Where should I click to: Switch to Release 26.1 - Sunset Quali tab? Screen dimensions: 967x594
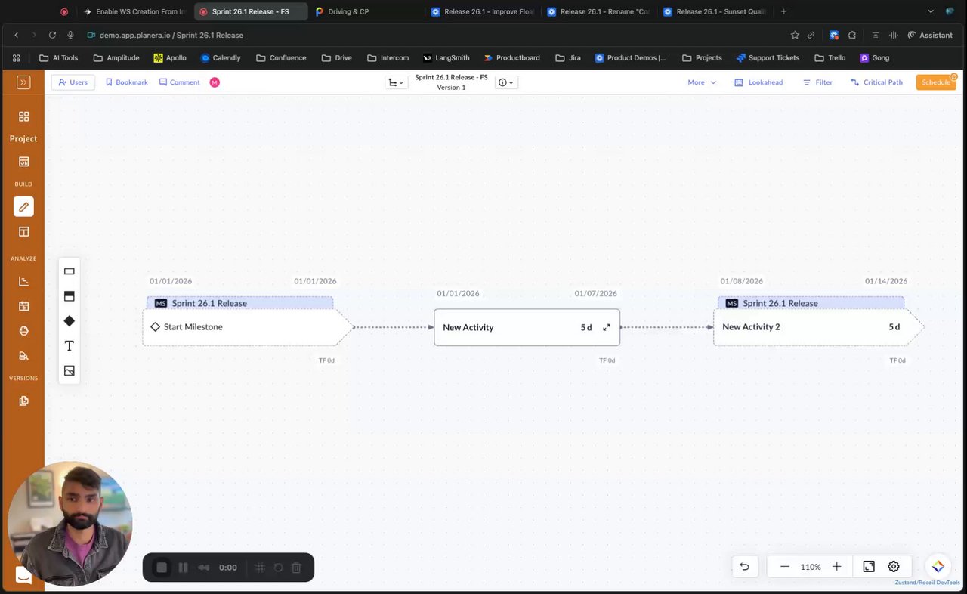[x=715, y=12]
